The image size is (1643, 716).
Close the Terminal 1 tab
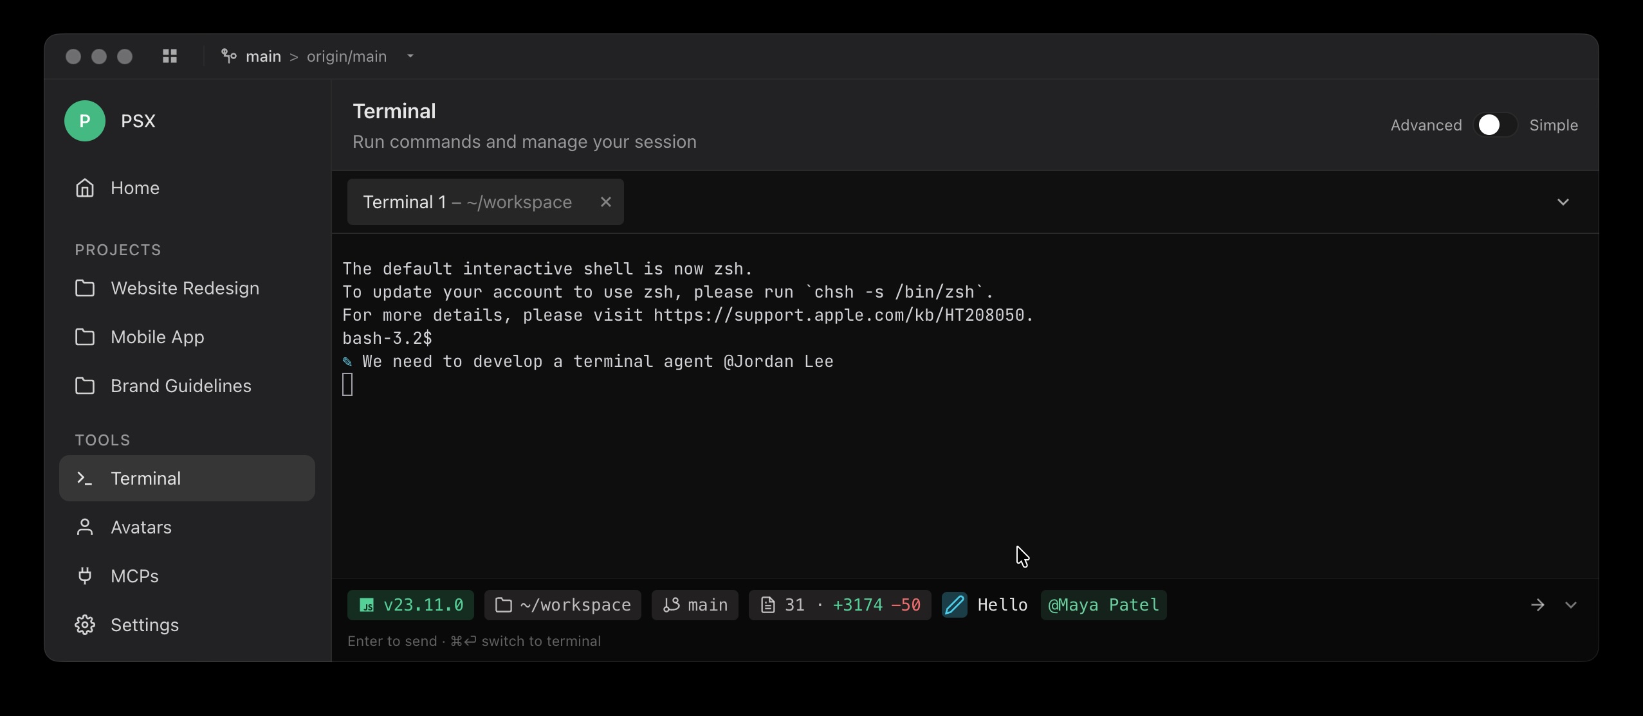click(x=605, y=202)
